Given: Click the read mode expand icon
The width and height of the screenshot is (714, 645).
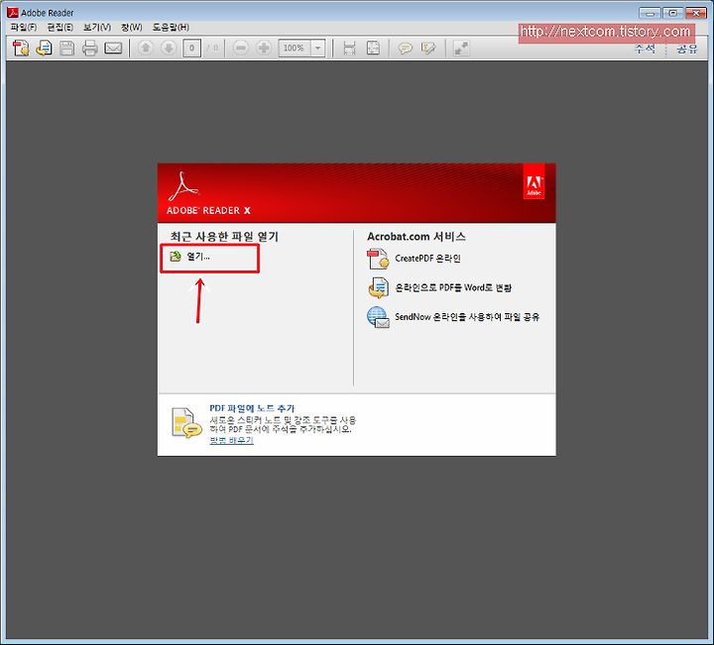Looking at the screenshot, I should click(461, 48).
